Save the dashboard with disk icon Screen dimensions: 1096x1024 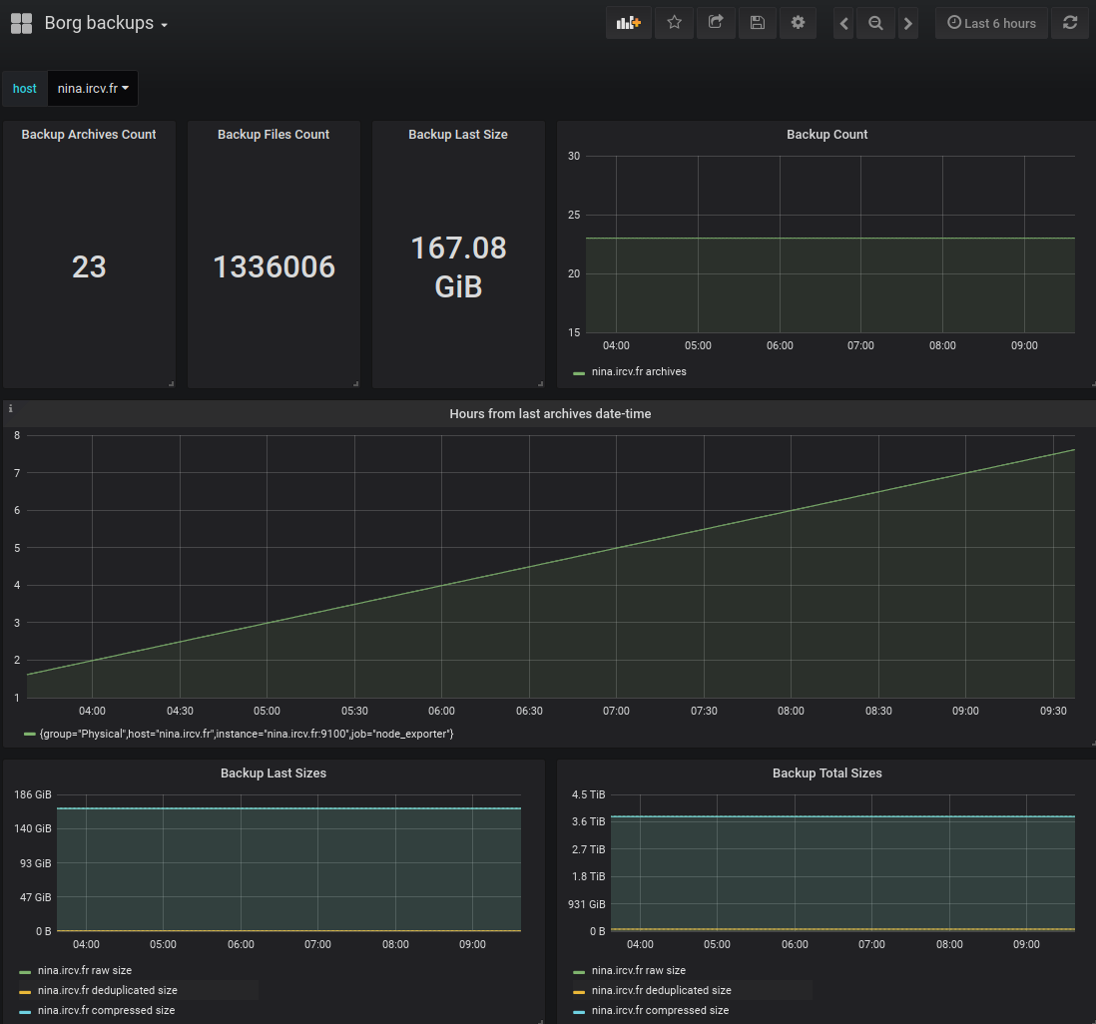click(757, 23)
